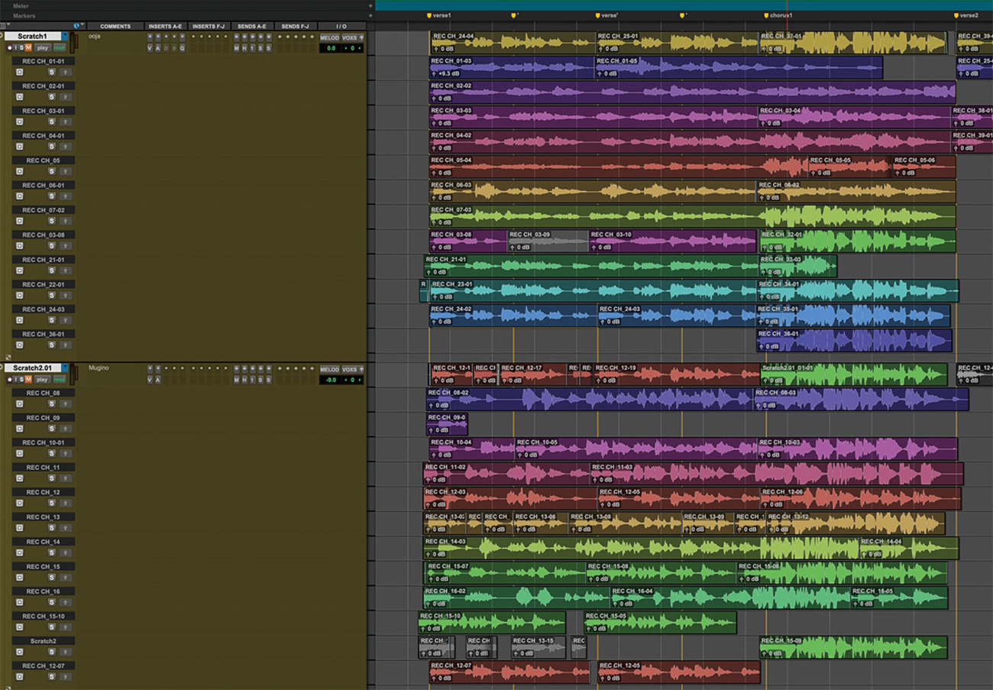The width and height of the screenshot is (993, 690).
Task: Open Scratch1 automation mode selector showing read
Action: pos(59,48)
